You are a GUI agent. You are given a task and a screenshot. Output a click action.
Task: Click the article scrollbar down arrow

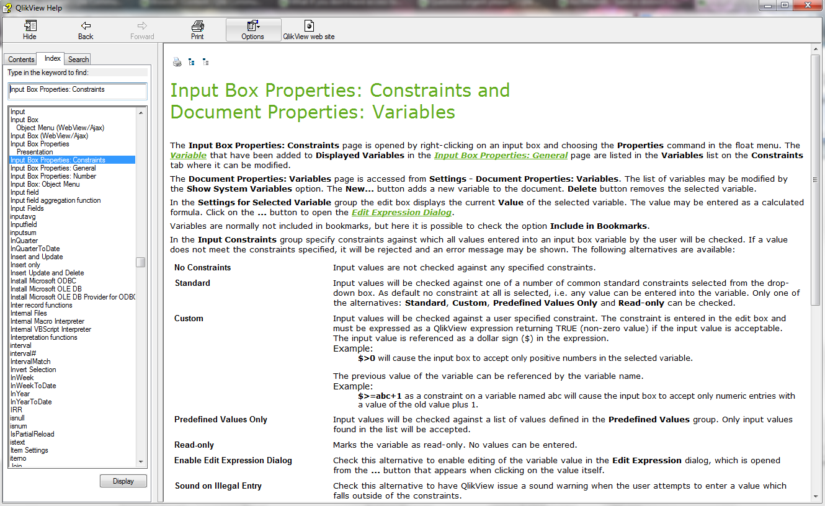(x=816, y=497)
